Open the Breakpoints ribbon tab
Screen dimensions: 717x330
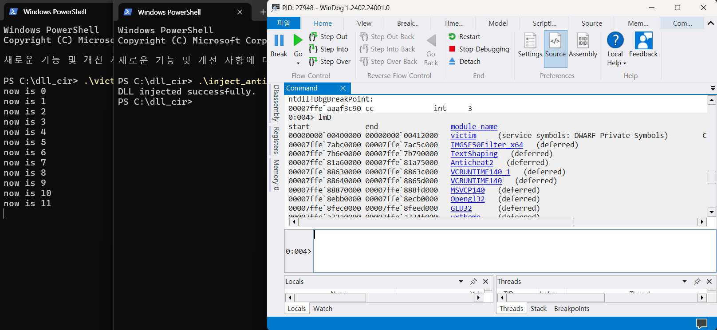tap(408, 24)
